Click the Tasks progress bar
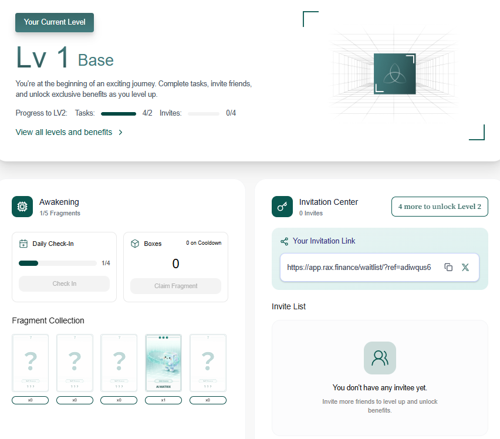The image size is (500, 439). (x=119, y=113)
